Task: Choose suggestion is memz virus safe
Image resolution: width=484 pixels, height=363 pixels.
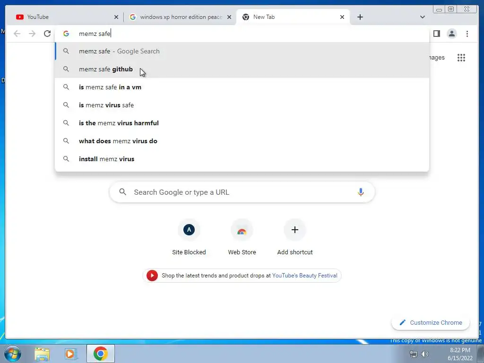Action: (x=242, y=105)
